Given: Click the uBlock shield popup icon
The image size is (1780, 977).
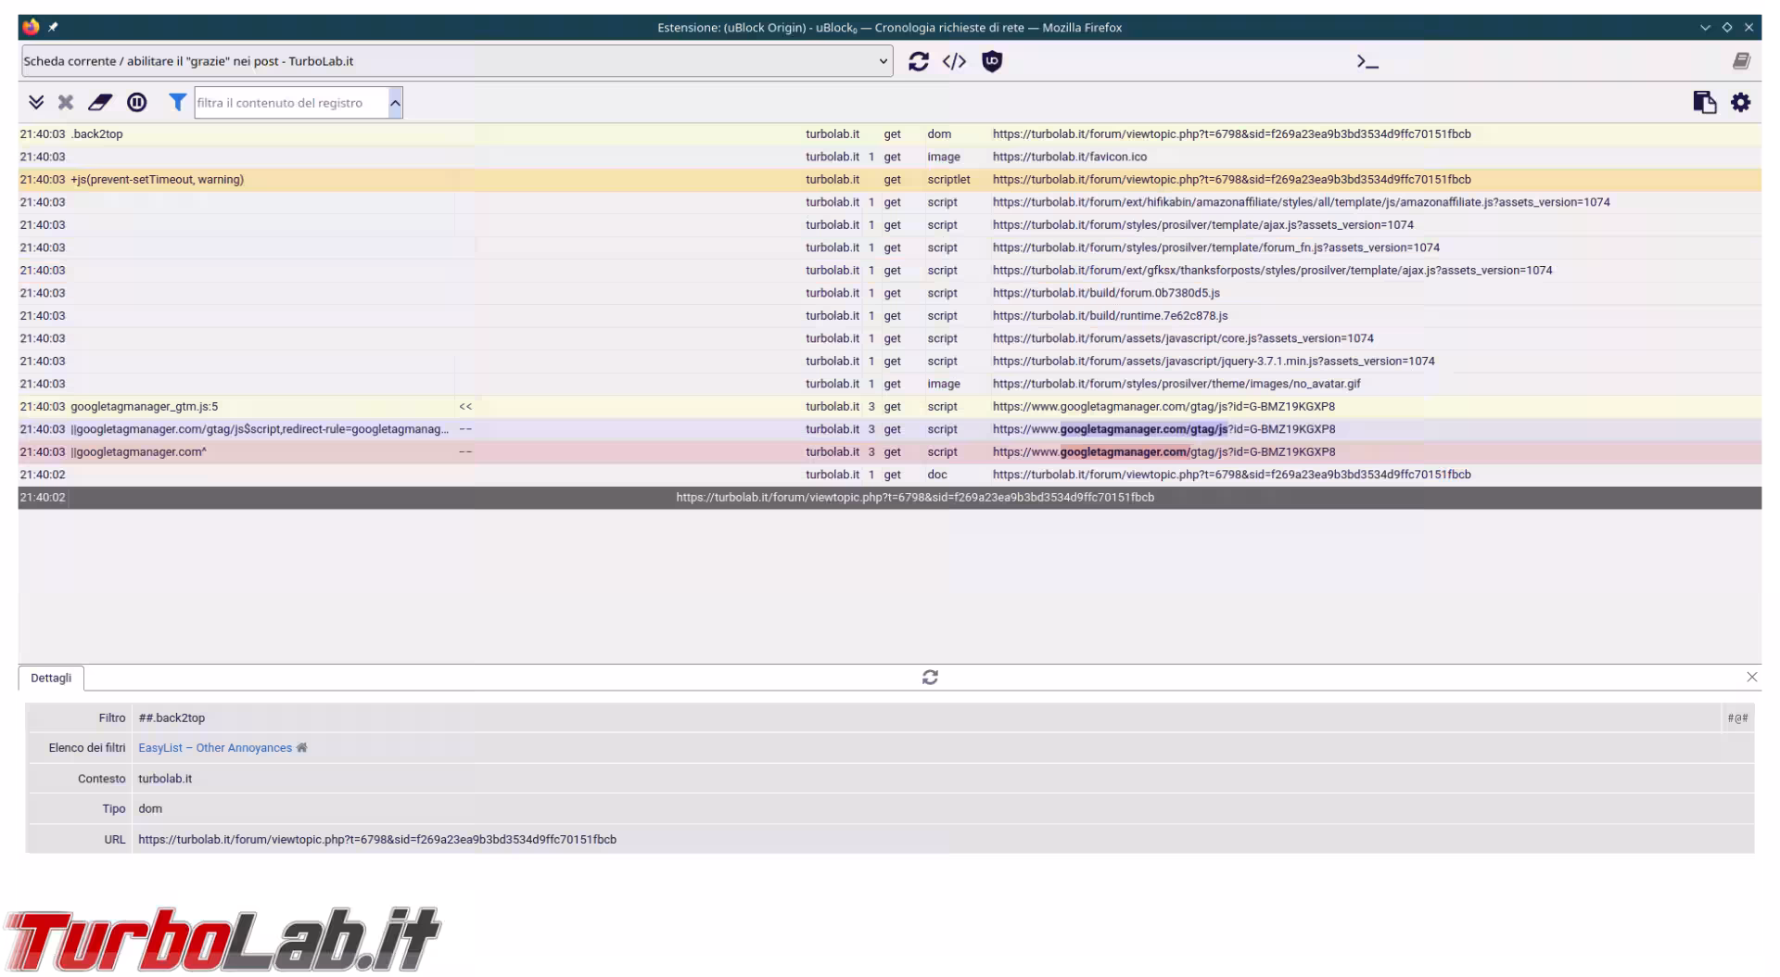Looking at the screenshot, I should (x=992, y=61).
